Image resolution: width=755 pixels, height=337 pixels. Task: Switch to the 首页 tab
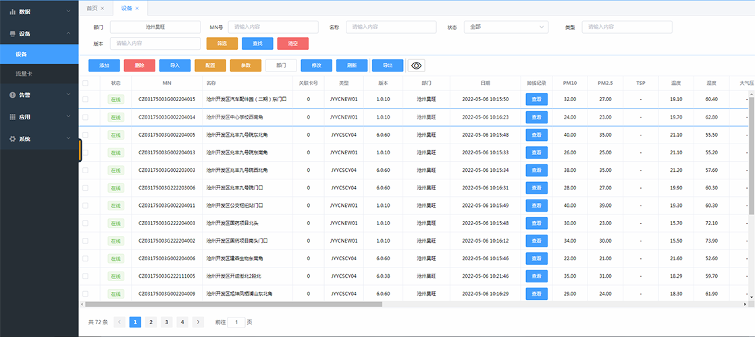coord(92,8)
